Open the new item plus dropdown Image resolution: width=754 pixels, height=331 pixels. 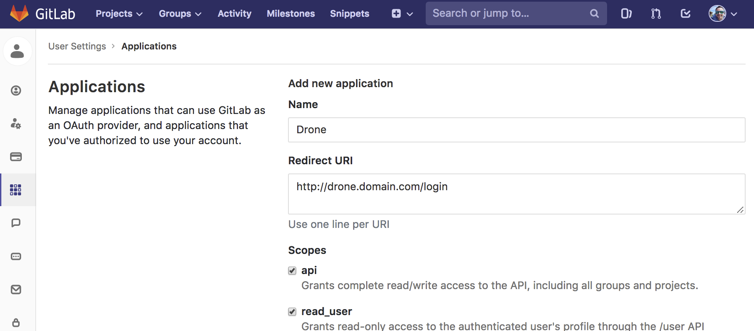pos(402,14)
